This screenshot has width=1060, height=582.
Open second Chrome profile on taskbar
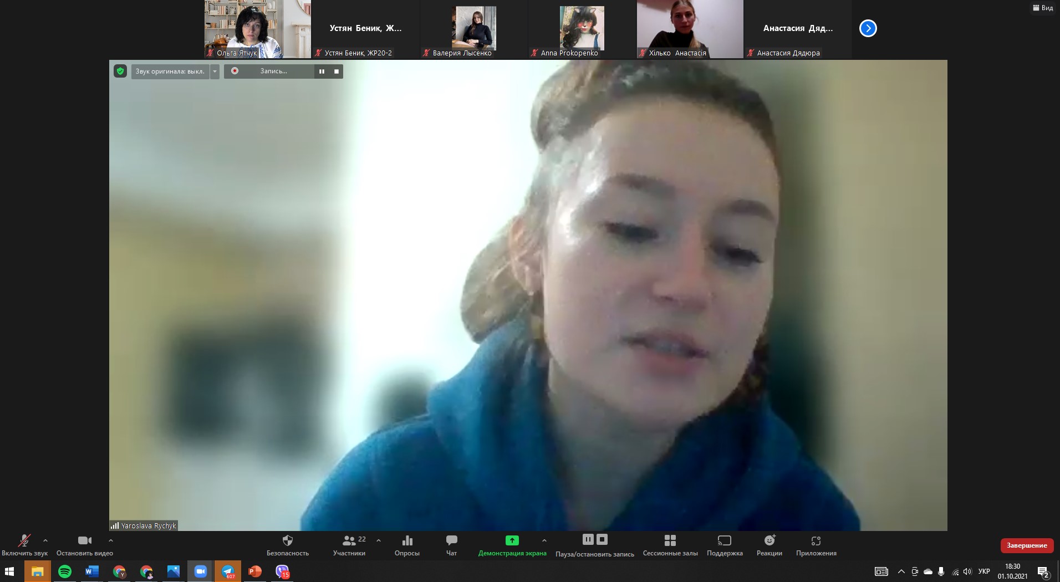146,571
